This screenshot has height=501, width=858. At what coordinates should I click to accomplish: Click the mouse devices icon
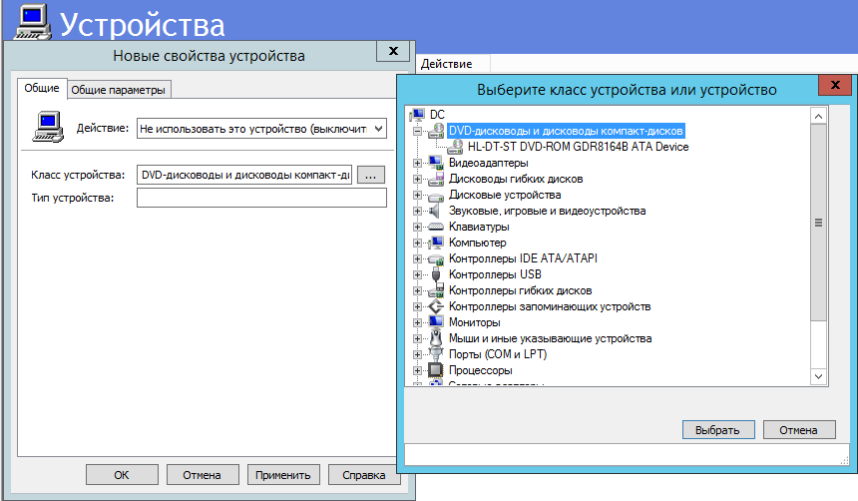click(436, 338)
